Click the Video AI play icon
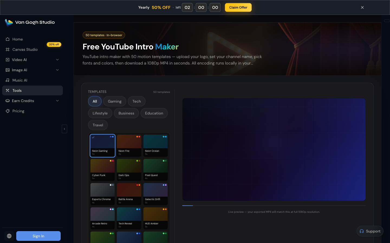 pyautogui.click(x=8, y=60)
